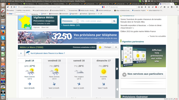
Task: Add Le Mans to favorites with star icon
Action: [x=100, y=47]
